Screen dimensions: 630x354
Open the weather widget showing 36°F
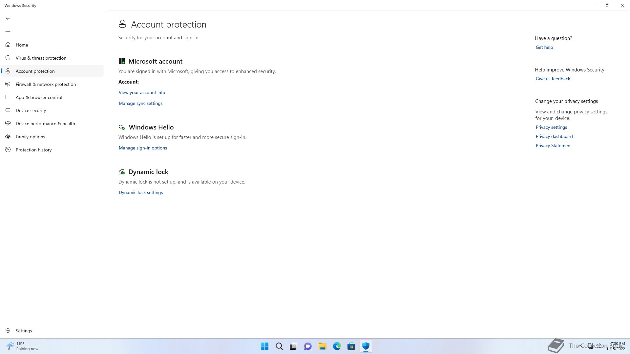tap(22, 346)
